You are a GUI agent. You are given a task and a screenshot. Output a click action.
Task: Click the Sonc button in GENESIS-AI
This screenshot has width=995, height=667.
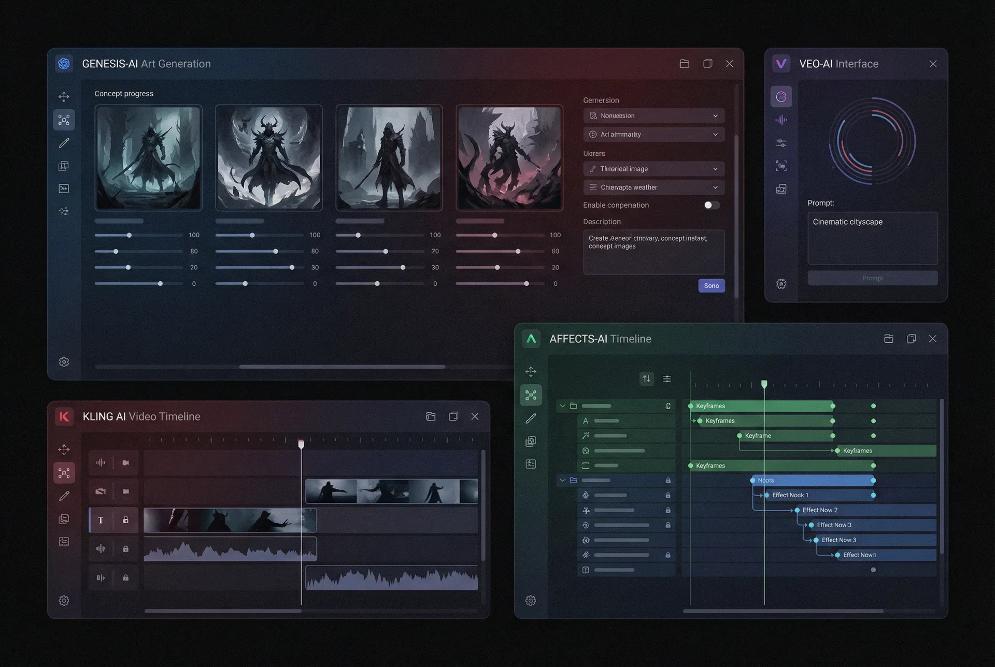711,285
